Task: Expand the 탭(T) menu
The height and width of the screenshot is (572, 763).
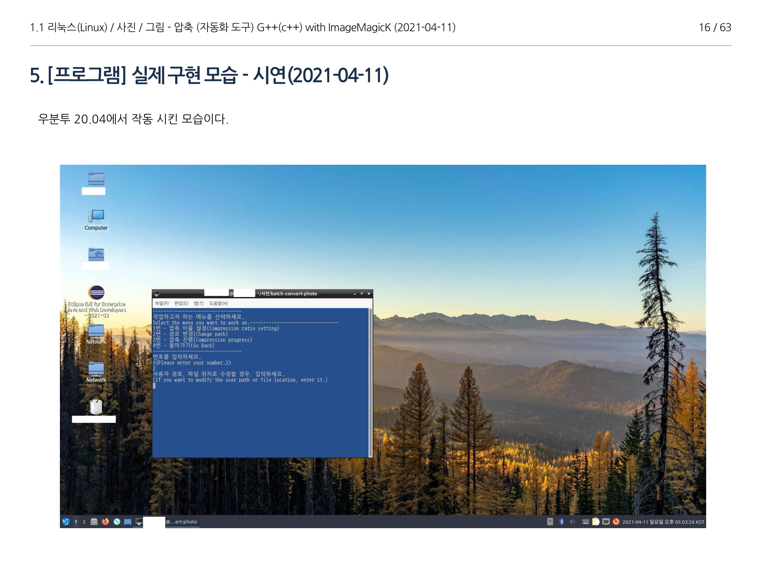Action: coord(199,304)
